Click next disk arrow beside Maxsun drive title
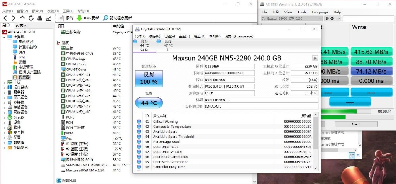Screen dimensions: 396x184 [x=315, y=58]
